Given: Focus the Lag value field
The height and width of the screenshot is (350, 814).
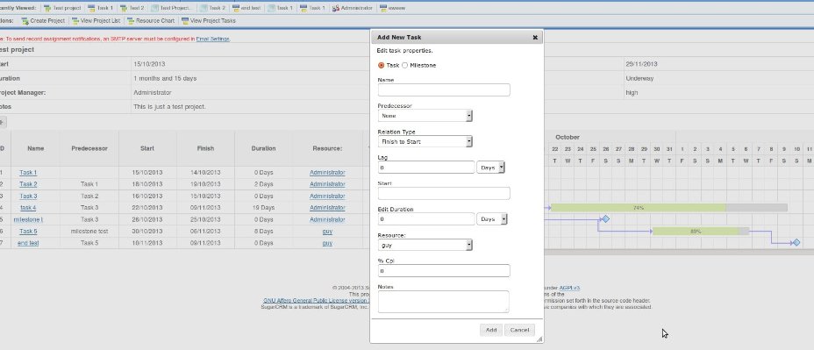Looking at the screenshot, I should click(x=426, y=168).
